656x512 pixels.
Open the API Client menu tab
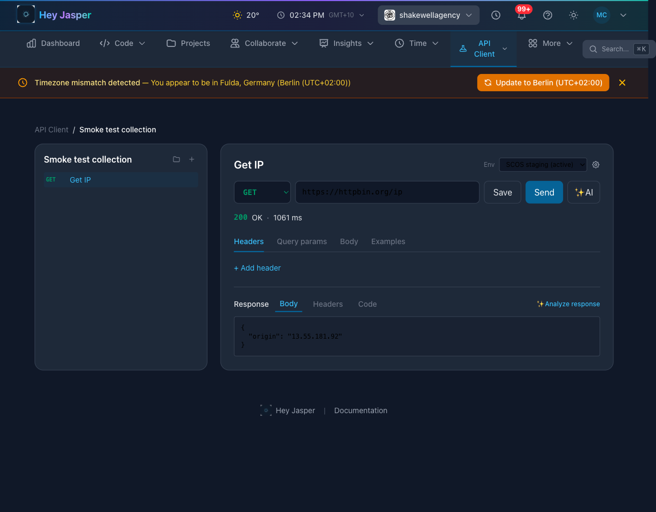[484, 49]
